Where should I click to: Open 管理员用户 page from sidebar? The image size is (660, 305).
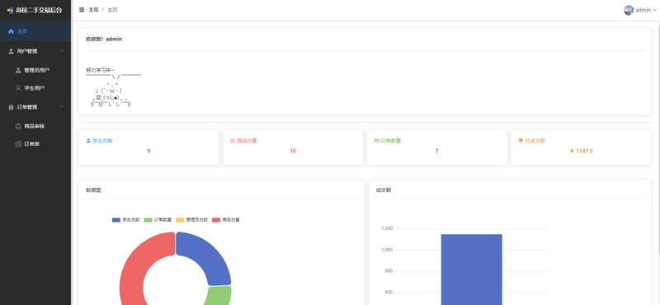pyautogui.click(x=35, y=70)
